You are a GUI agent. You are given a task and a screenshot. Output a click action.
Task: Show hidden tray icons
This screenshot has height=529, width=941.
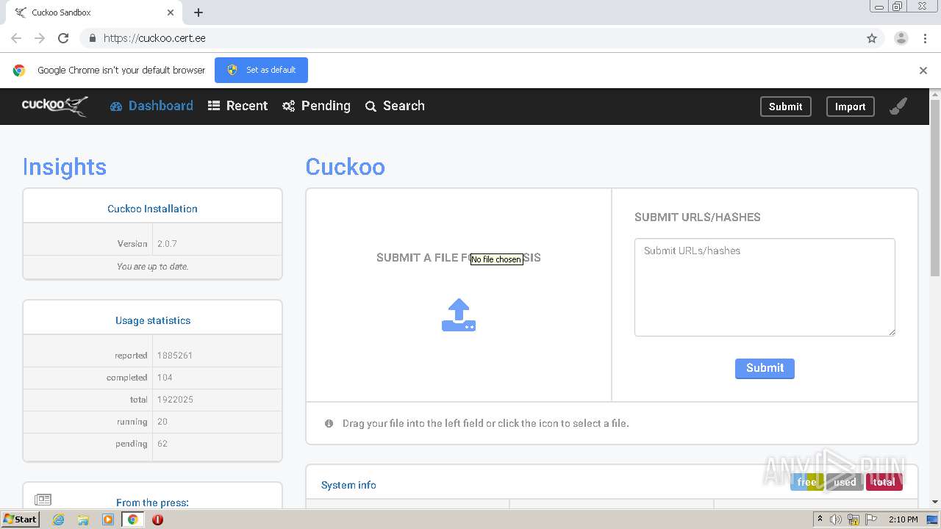820,519
